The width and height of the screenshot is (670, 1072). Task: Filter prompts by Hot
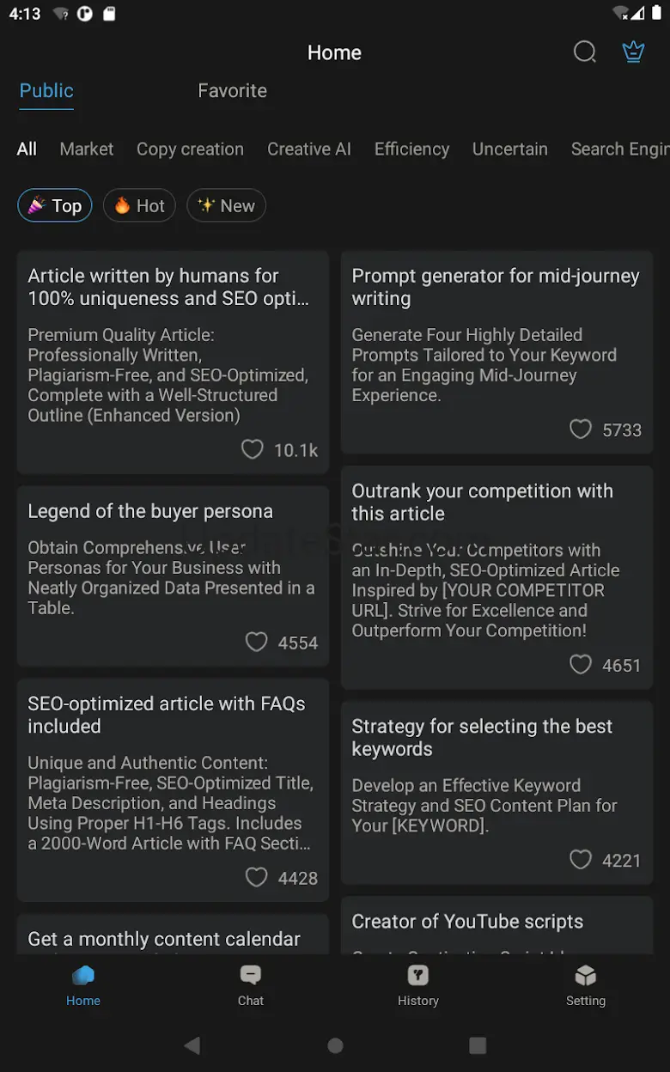click(x=139, y=206)
